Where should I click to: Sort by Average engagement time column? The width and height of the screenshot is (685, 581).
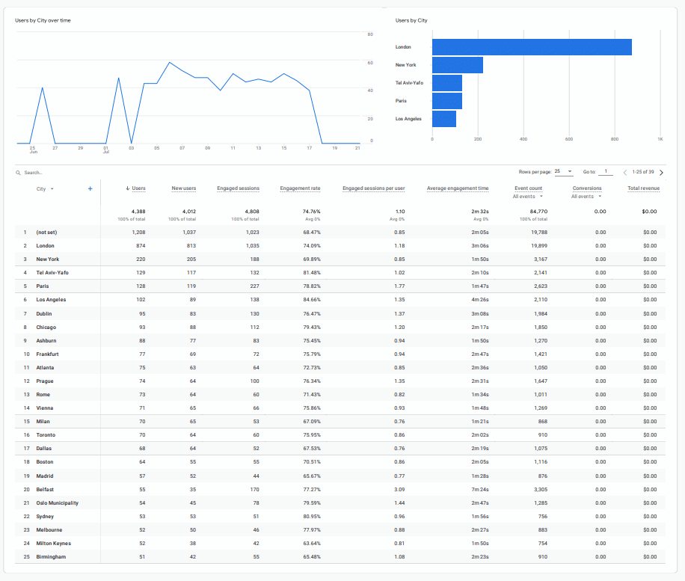coord(458,188)
